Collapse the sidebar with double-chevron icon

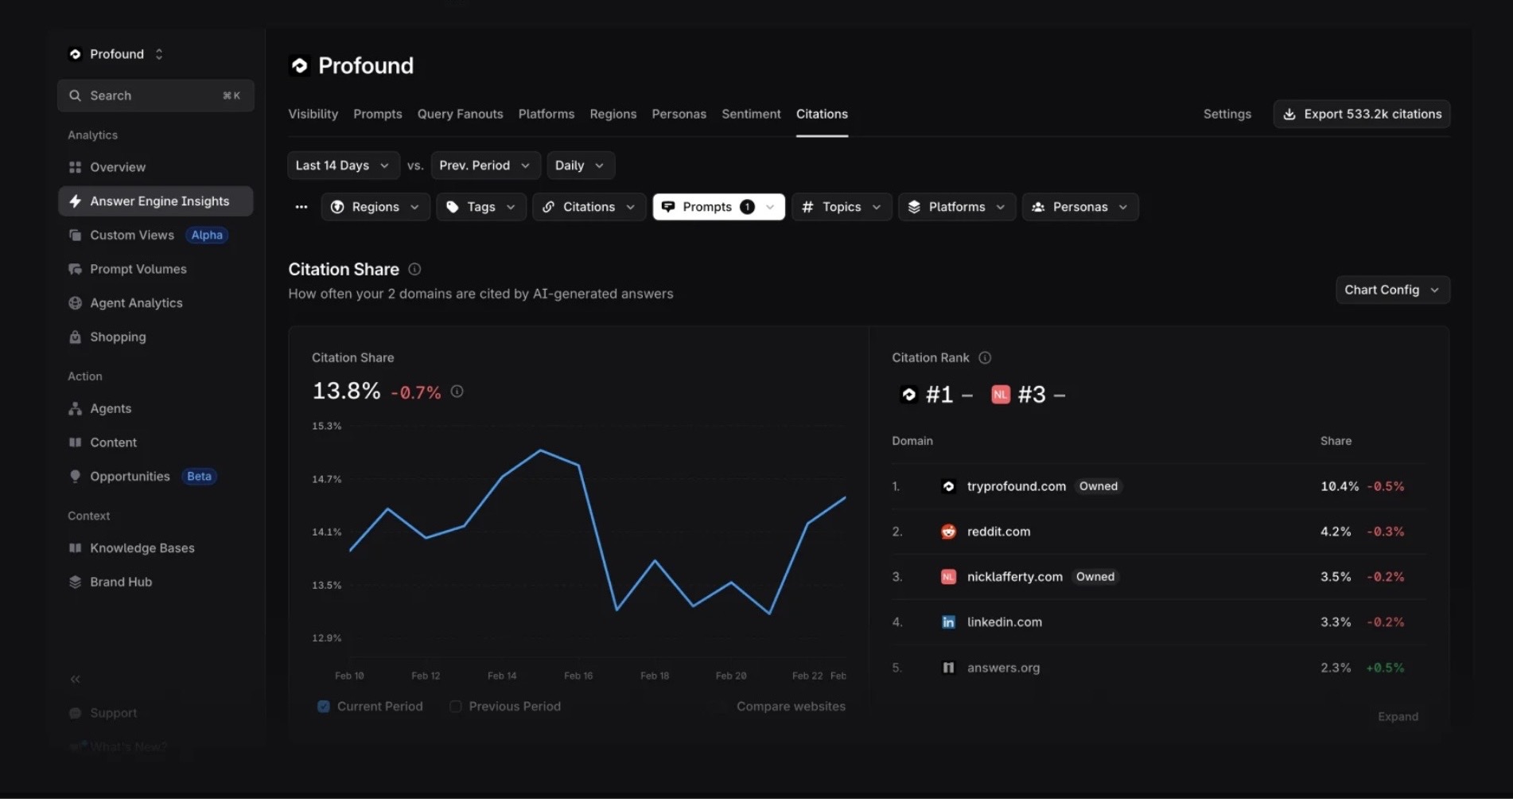pos(75,679)
